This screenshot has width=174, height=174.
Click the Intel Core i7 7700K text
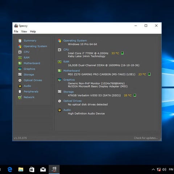tap(88, 53)
